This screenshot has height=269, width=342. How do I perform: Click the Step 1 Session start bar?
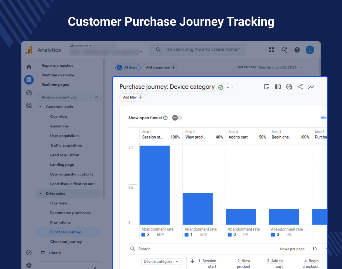click(155, 185)
